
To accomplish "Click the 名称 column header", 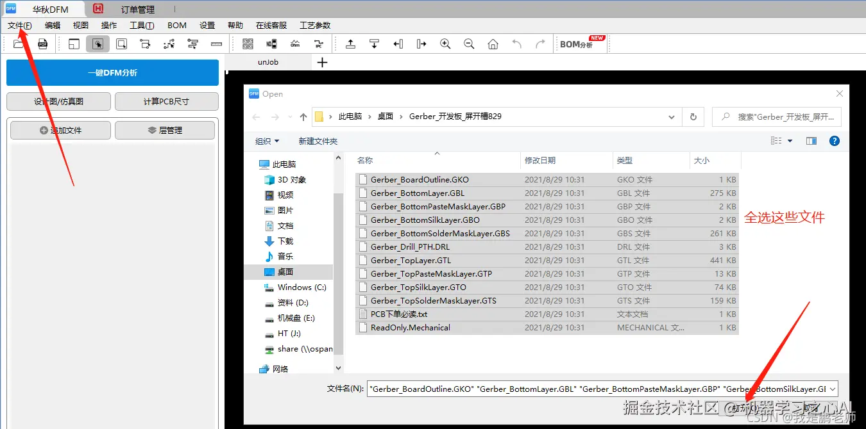I will click(x=365, y=161).
